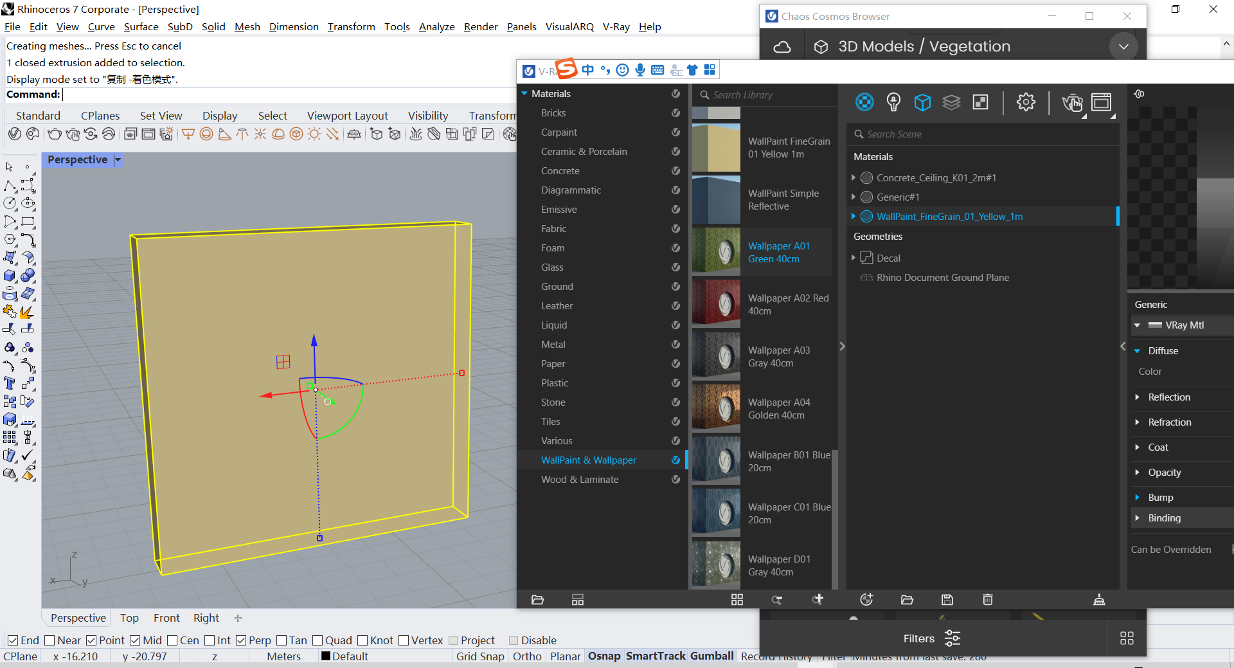Enable the Quad osnap checkbox
This screenshot has height=668, width=1234.
click(x=317, y=640)
